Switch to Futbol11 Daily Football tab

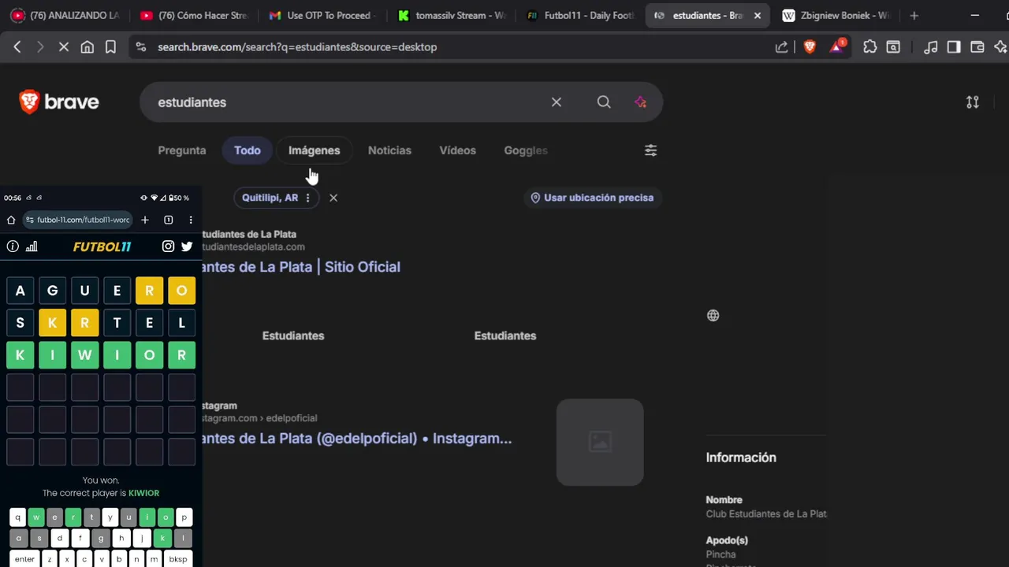click(580, 15)
